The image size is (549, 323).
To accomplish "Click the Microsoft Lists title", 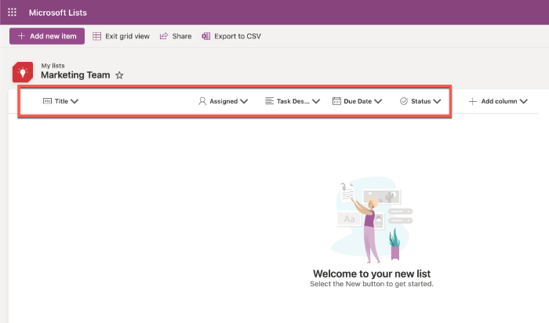I will pos(58,13).
